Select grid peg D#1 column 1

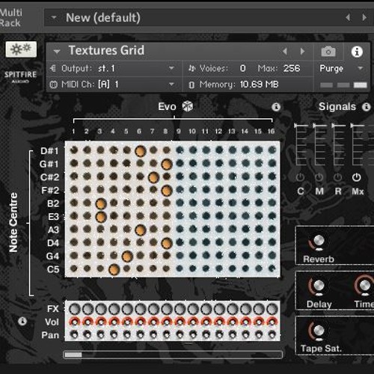(x=74, y=150)
